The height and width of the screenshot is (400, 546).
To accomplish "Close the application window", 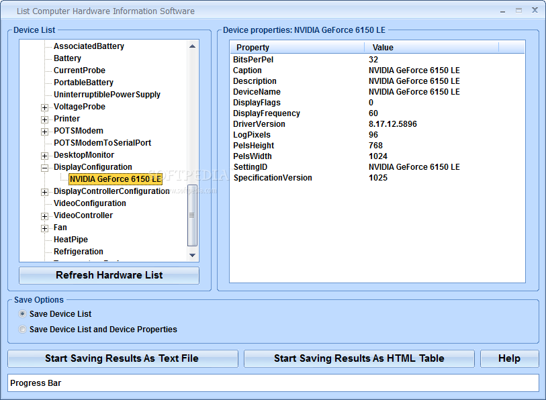I will [535, 11].
